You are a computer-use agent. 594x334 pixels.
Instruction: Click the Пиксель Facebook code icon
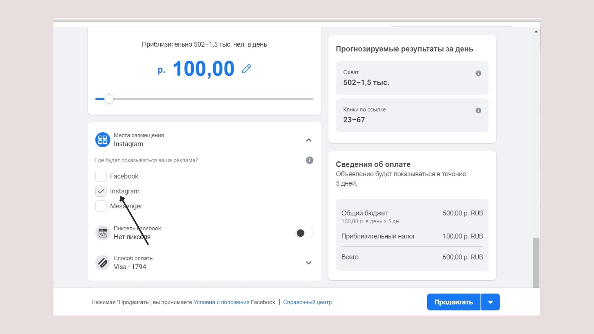(103, 233)
